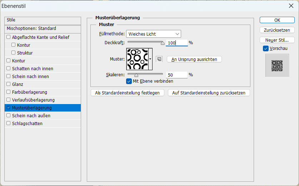Click Zurücksetzen button
Screen dimensions: 299x186
[x=277, y=30]
